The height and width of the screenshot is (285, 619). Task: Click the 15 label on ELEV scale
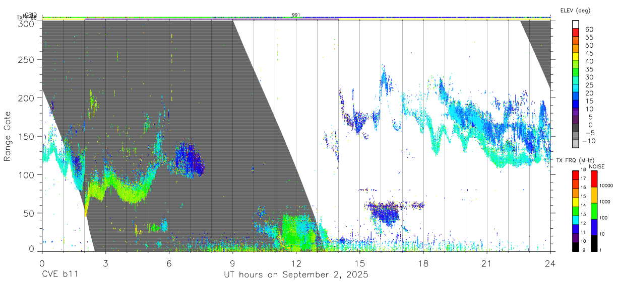pyautogui.click(x=589, y=101)
